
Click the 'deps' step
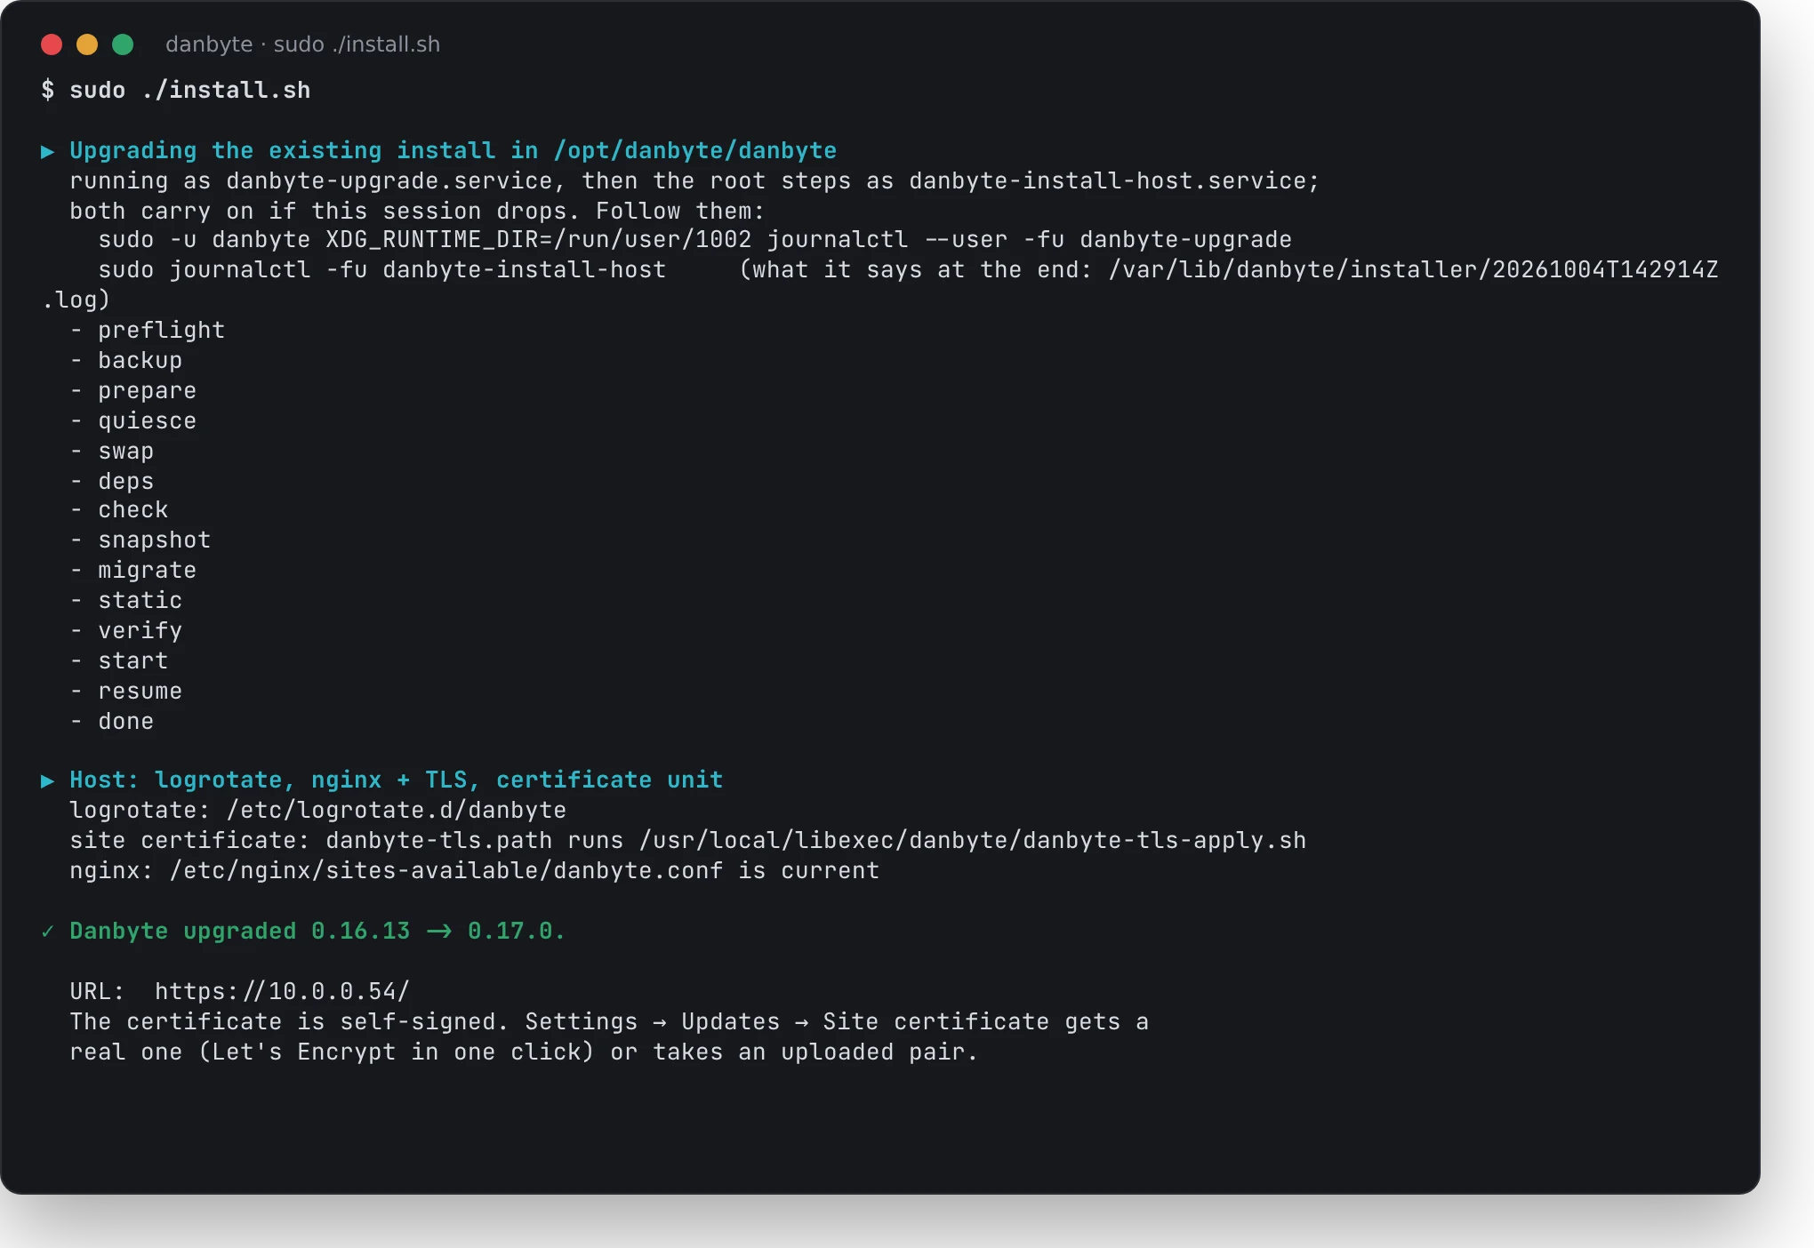click(125, 482)
